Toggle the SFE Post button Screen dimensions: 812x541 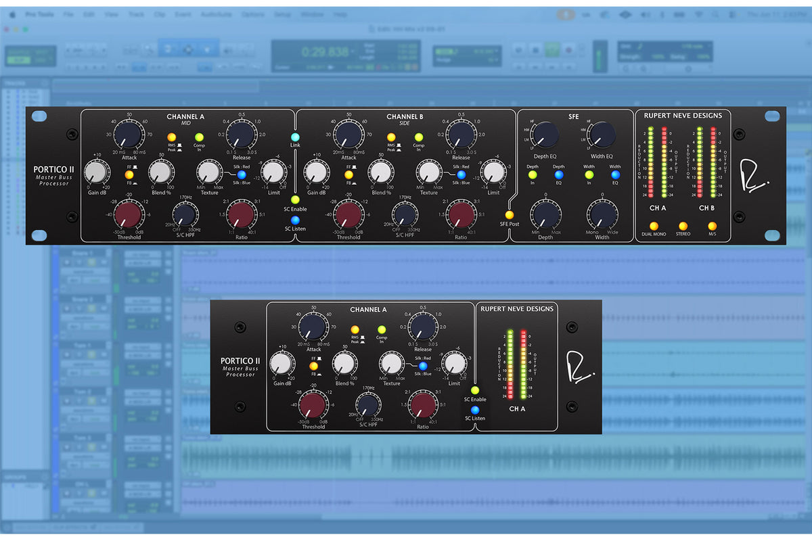point(509,215)
